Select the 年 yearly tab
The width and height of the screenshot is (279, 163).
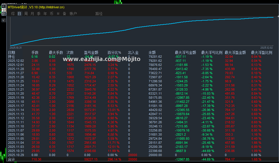click(x=45, y=14)
